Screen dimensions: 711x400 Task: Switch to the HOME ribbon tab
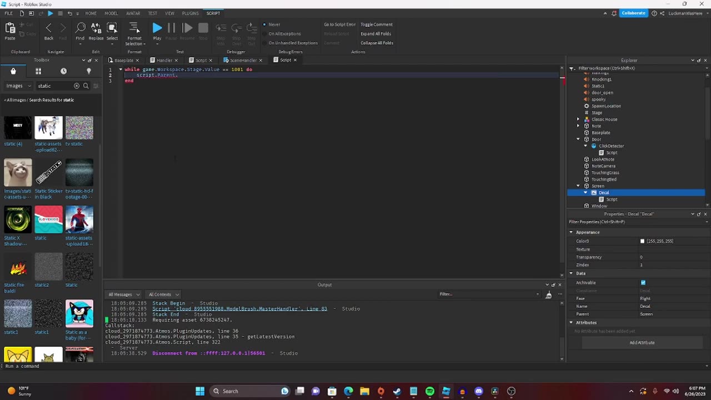point(91,13)
